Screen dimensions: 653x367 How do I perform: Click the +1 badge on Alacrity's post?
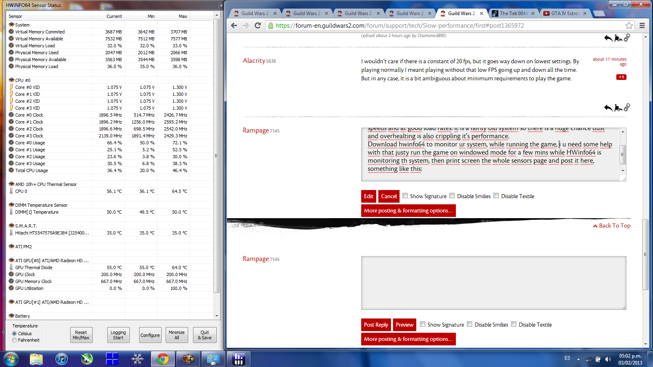coord(621,77)
